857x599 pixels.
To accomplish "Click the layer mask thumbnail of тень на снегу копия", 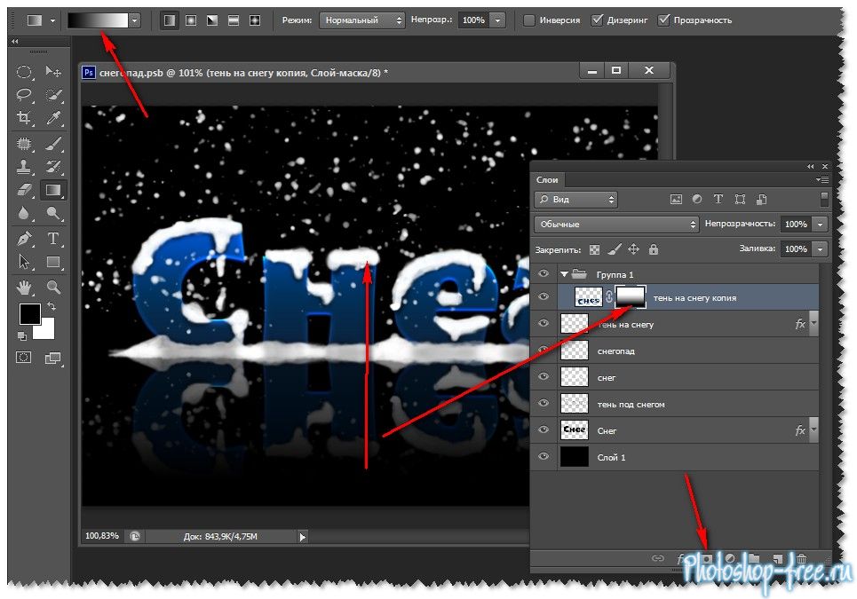I will point(631,297).
